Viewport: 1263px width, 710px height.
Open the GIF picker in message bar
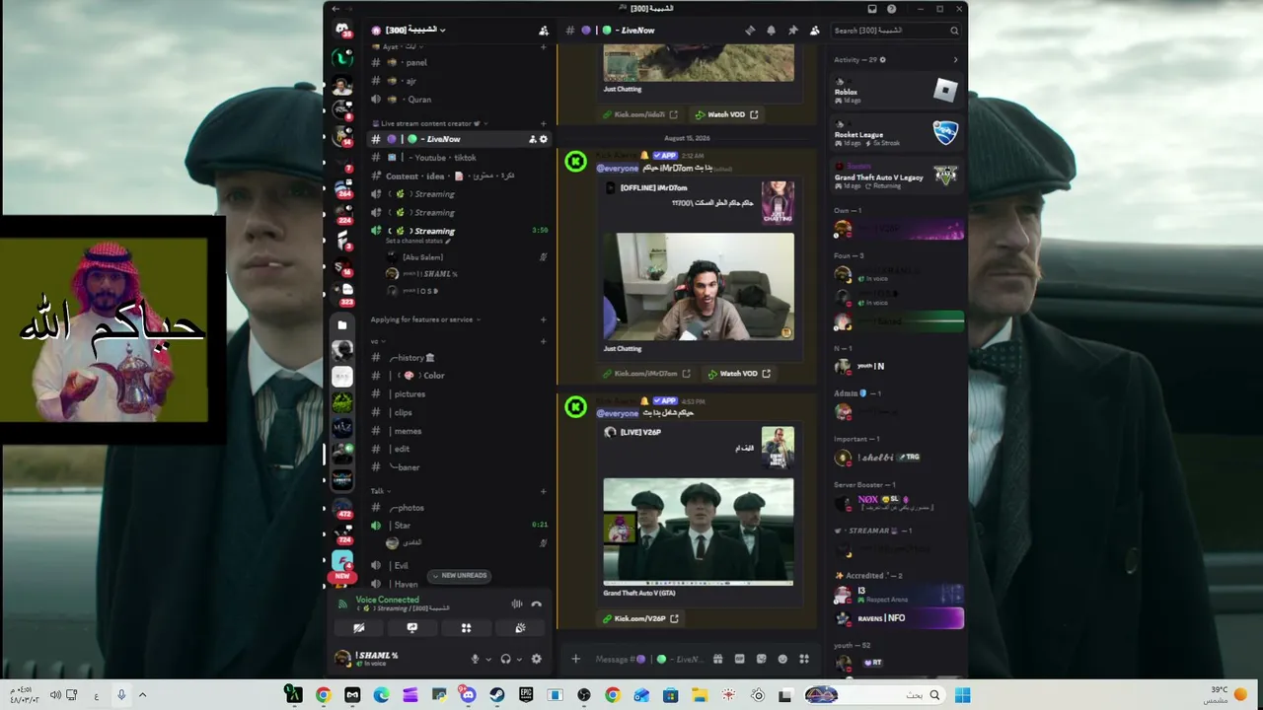739,659
